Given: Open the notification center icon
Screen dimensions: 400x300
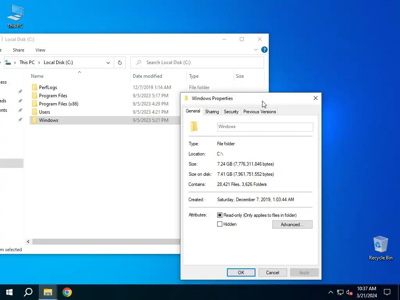Looking at the screenshot, I should click(x=387, y=292).
